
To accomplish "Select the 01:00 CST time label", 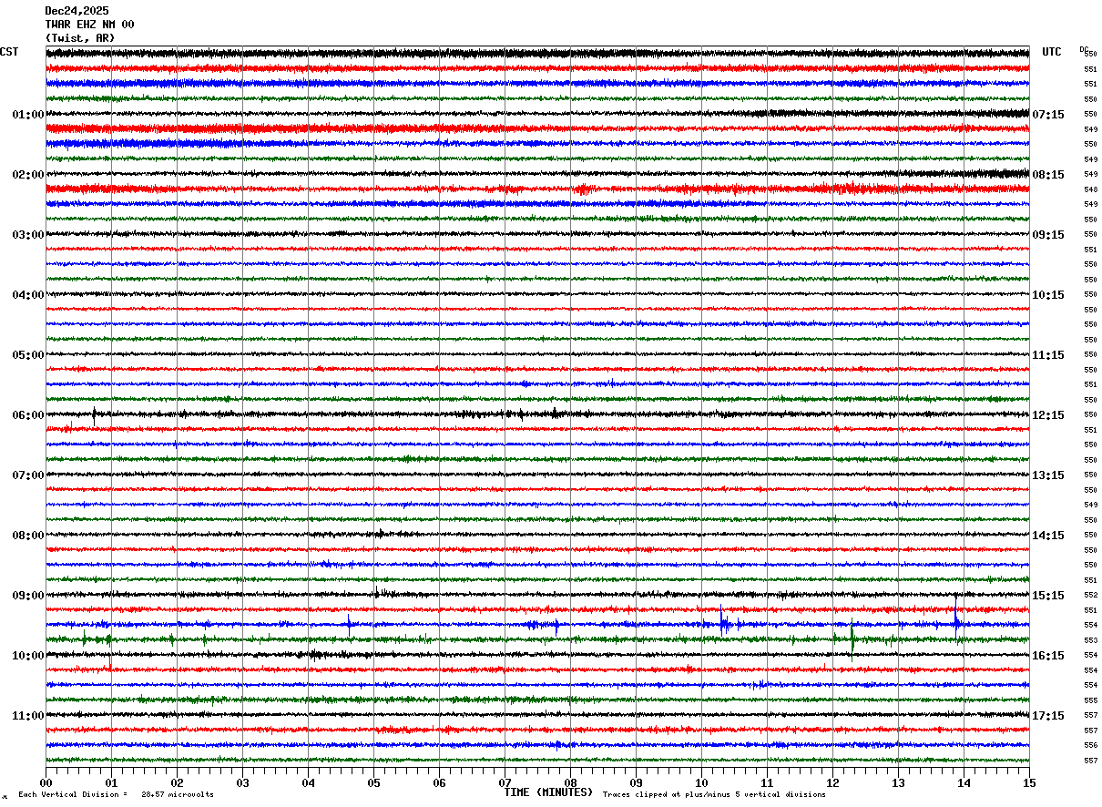I will [x=28, y=115].
